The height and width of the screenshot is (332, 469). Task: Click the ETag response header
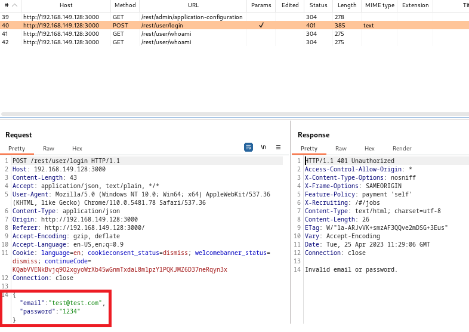coord(377,228)
